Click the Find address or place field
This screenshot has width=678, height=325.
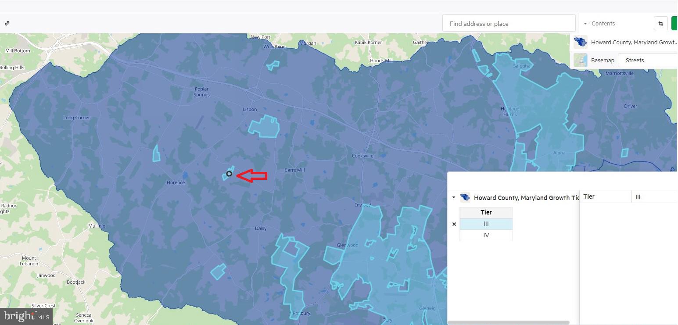(x=509, y=24)
